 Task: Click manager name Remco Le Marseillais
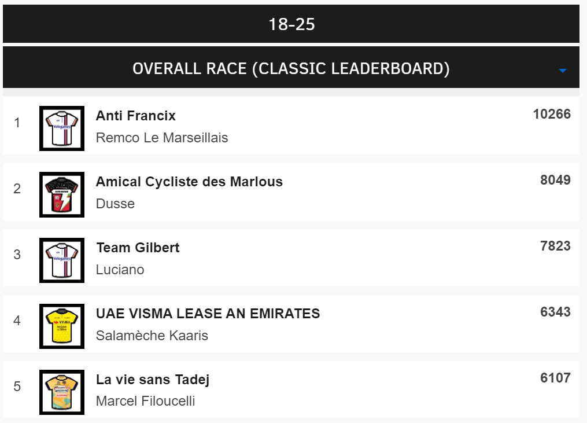[162, 138]
